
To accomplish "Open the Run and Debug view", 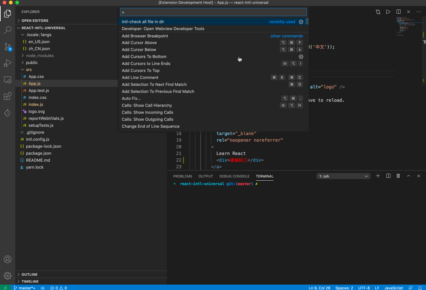I will point(8,63).
